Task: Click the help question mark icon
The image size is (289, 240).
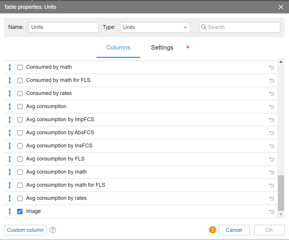Action: click(53, 230)
